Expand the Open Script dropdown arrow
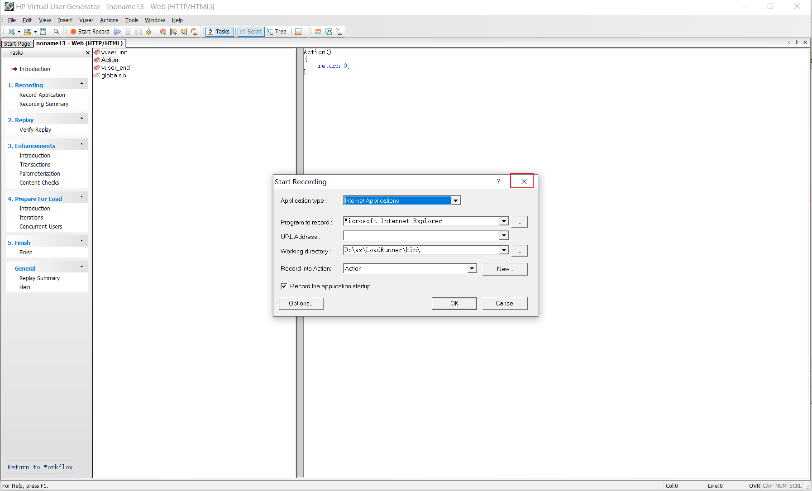 [35, 32]
